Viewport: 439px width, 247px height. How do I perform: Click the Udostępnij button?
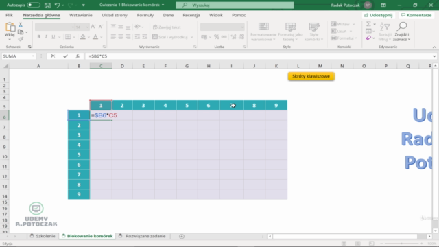click(x=379, y=15)
